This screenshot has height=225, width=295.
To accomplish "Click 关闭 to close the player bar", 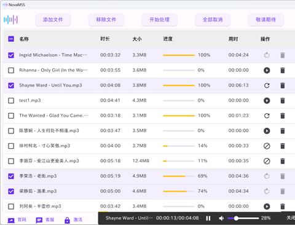I will 291,218.
